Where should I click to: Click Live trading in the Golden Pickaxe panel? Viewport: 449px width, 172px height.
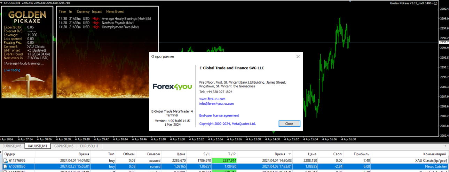pos(12,70)
